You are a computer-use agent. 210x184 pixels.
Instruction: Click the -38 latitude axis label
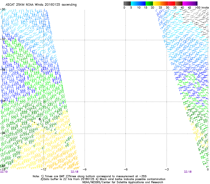[3, 133]
